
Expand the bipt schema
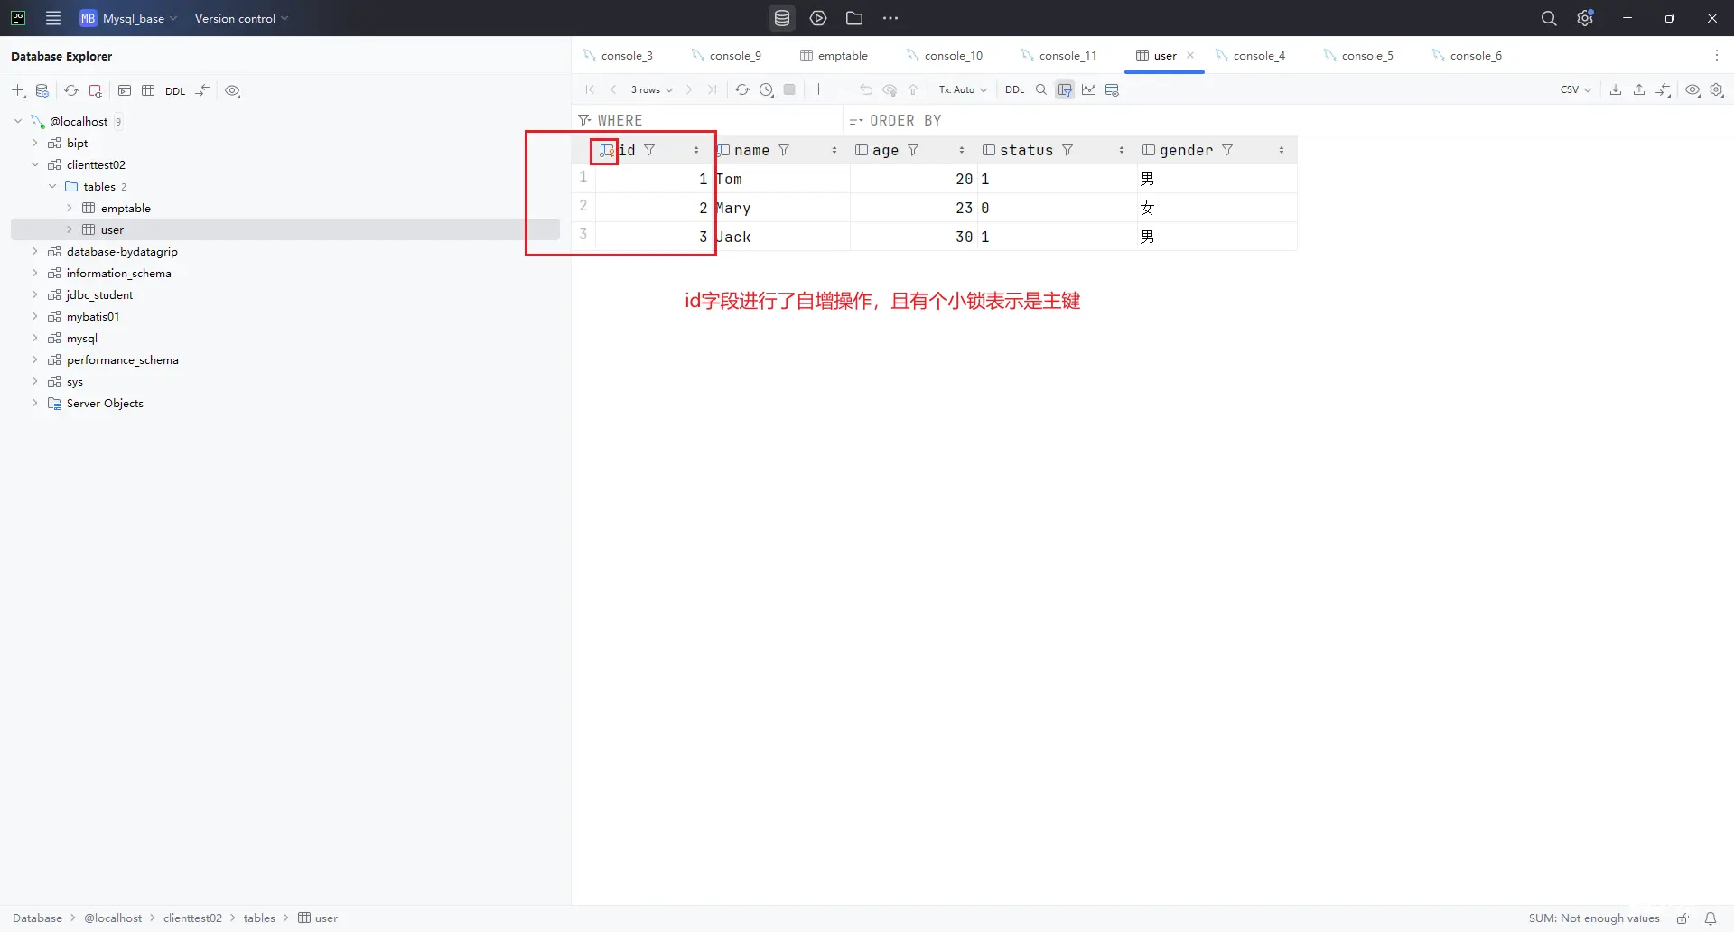[x=35, y=143]
